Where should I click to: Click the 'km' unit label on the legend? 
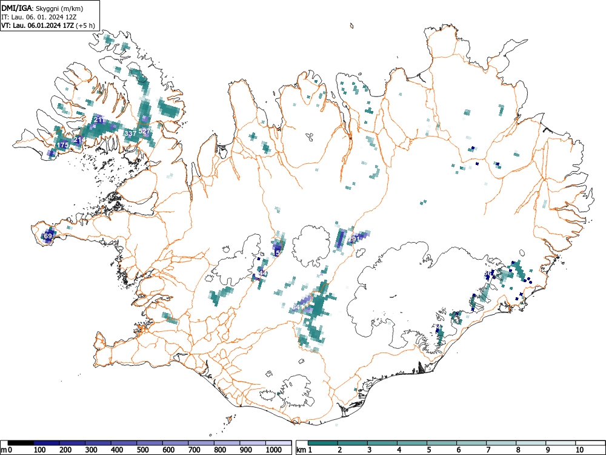pos(301,450)
